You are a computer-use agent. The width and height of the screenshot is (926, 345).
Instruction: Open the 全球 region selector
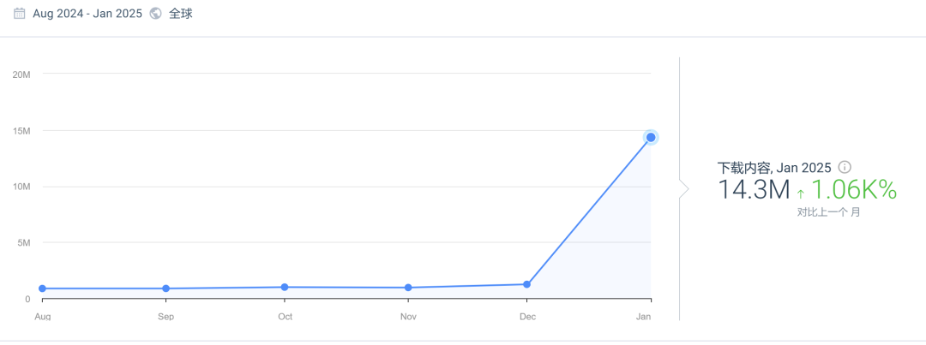point(180,14)
